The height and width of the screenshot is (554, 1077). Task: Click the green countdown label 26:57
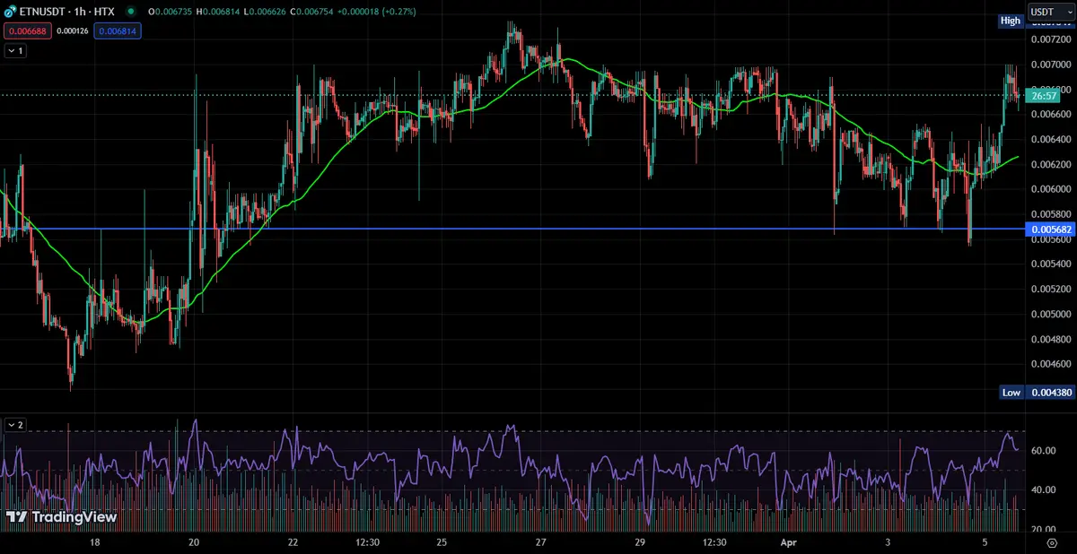coord(1043,95)
